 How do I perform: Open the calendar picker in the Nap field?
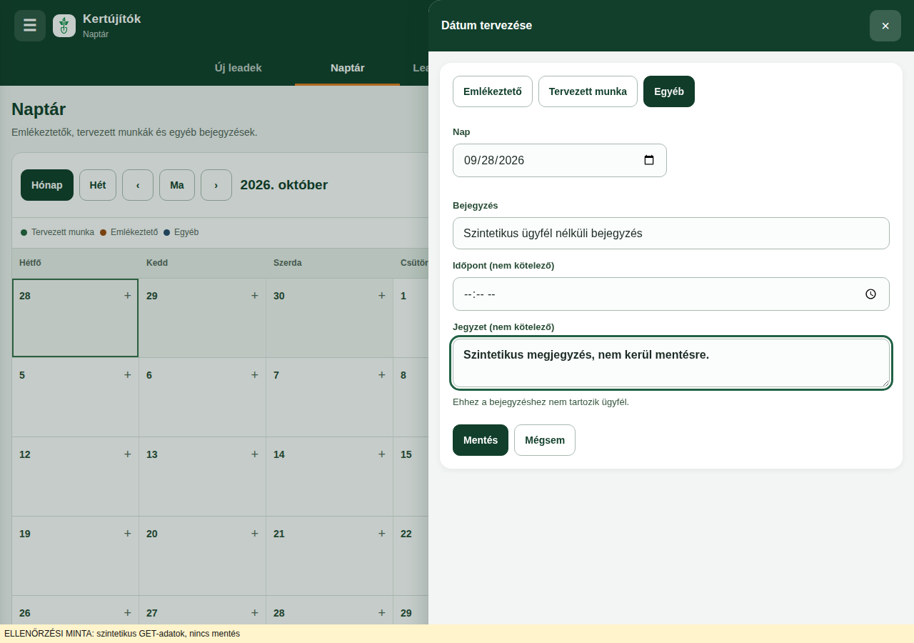click(649, 160)
